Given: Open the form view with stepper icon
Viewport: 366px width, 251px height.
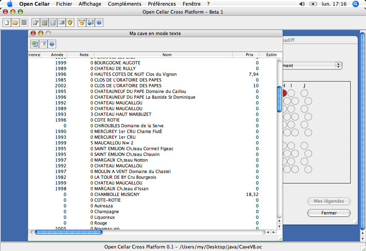Looking at the screenshot, I should (61, 23).
